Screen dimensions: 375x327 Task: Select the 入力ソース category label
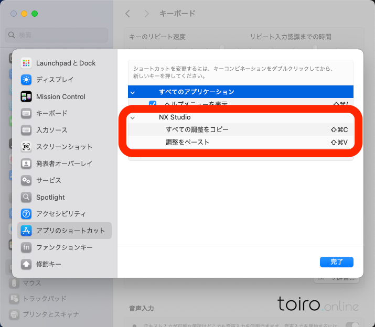point(52,130)
